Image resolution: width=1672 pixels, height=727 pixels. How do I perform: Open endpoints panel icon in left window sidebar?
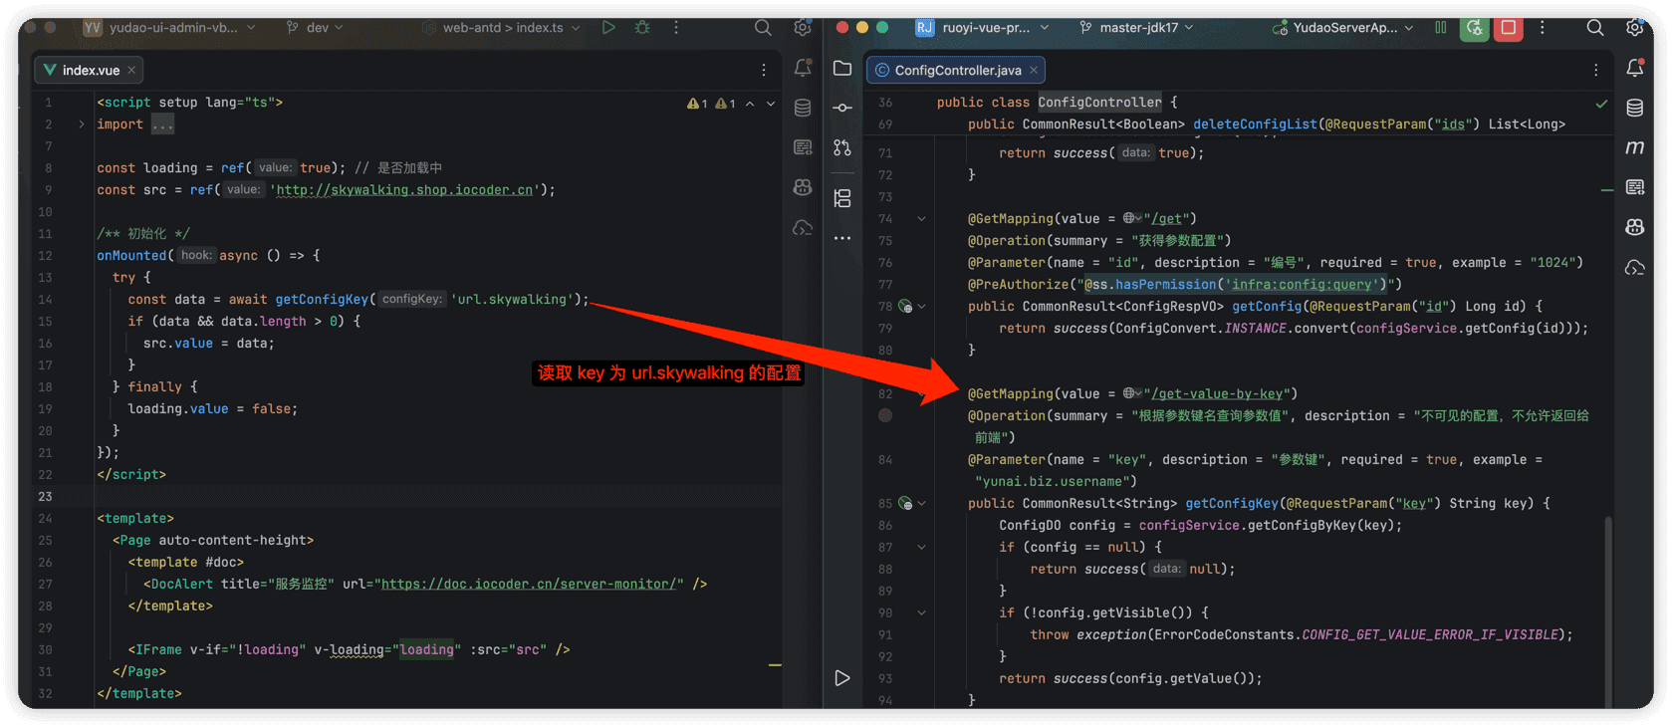tap(803, 147)
